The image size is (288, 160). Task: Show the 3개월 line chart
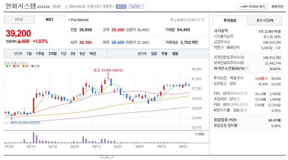[x=53, y=53]
